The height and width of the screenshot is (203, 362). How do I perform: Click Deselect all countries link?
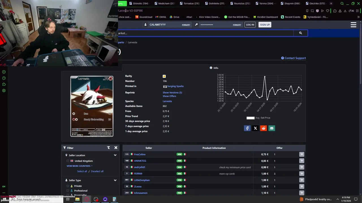tap(97, 171)
